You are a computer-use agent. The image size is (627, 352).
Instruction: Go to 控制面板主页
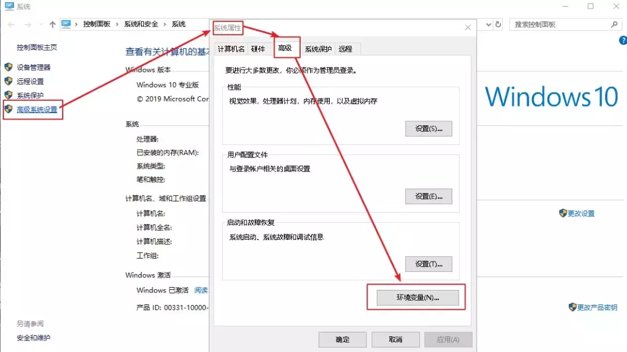[37, 47]
